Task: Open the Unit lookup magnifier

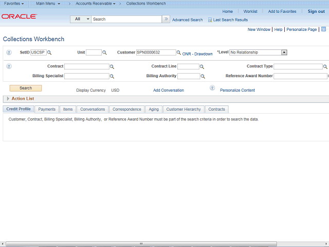Action: (104, 52)
